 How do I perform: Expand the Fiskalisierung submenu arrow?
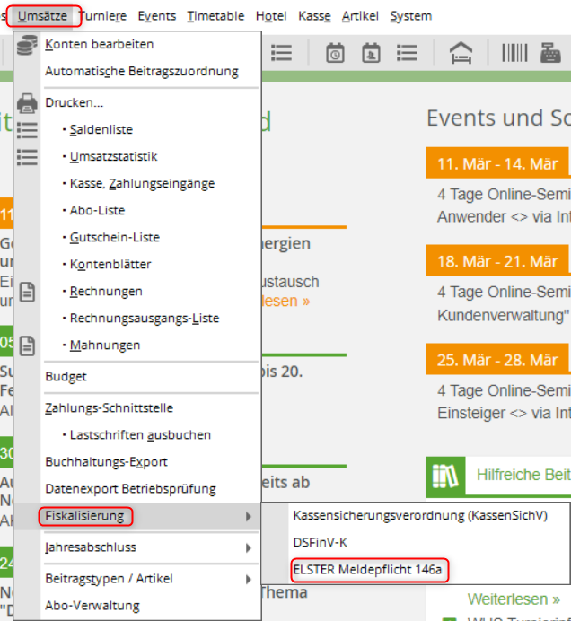tap(249, 516)
